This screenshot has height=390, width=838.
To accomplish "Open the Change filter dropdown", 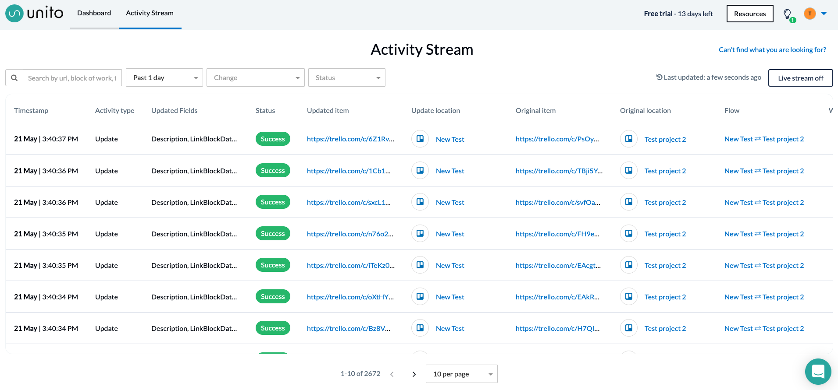I will tap(256, 77).
